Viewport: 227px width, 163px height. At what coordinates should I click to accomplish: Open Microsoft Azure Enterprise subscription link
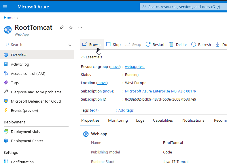pos(160,91)
